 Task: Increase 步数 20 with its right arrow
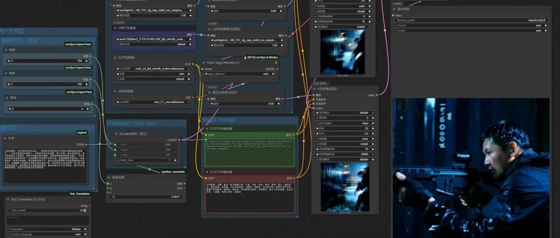coord(373,128)
